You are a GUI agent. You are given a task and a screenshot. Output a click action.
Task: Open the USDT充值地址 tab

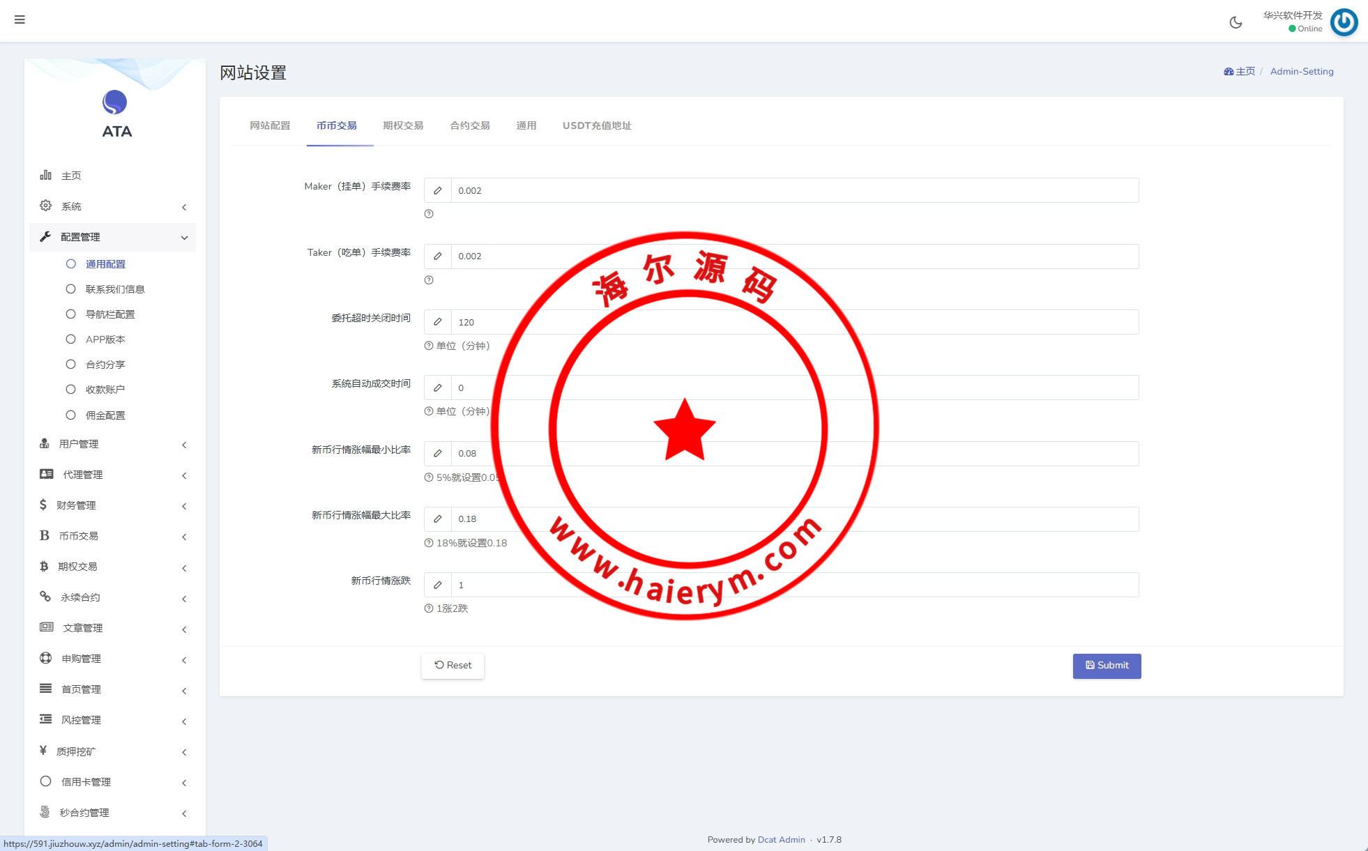[x=597, y=125]
